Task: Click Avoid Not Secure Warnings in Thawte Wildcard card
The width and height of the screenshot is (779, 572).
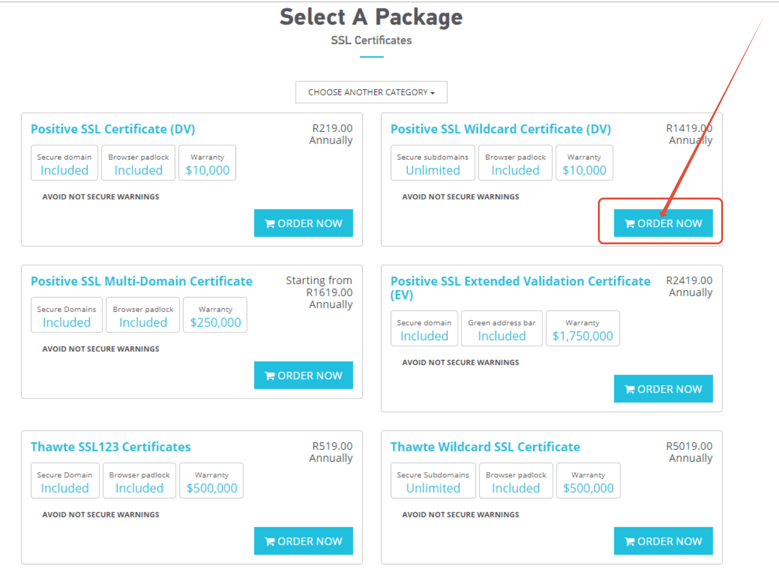Action: (x=461, y=515)
